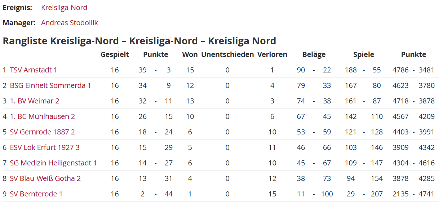Click the Manager label

pyautogui.click(x=19, y=23)
